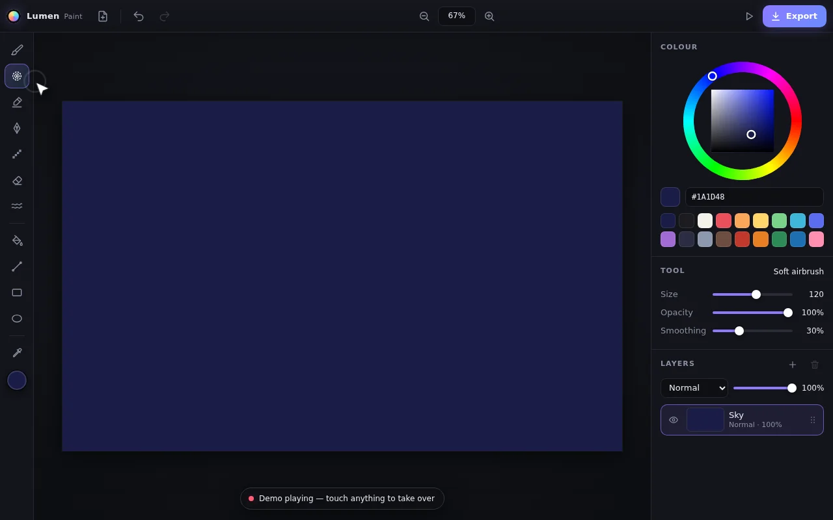Select the rectangle shape tool
Image resolution: width=833 pixels, height=520 pixels.
[x=17, y=292]
